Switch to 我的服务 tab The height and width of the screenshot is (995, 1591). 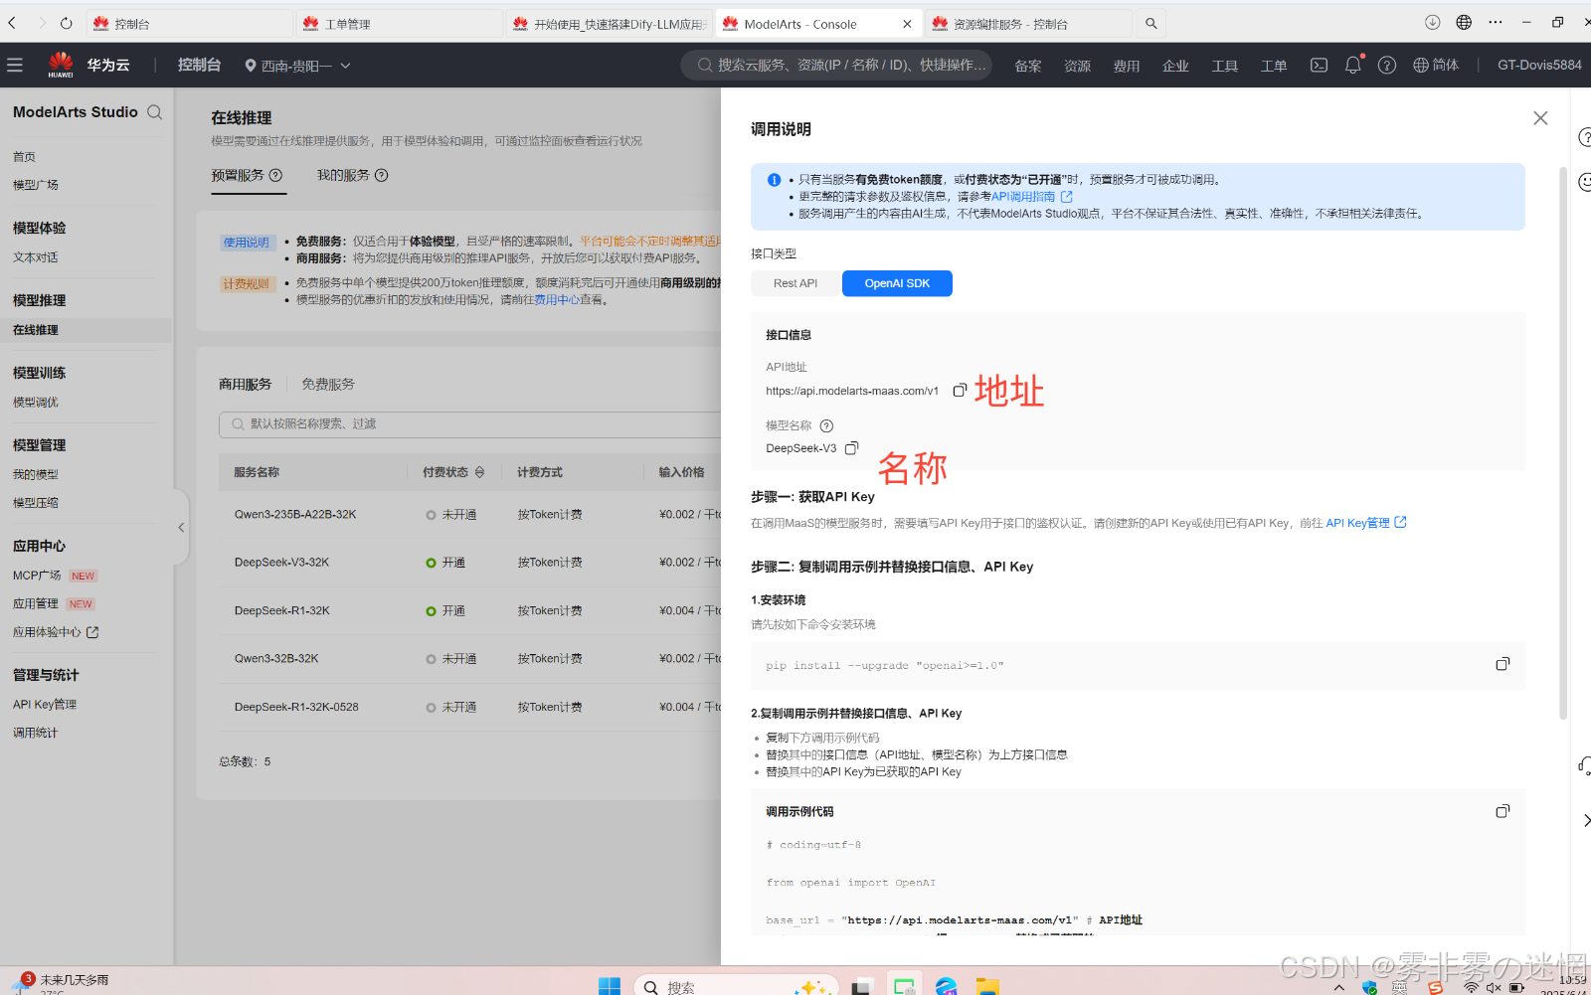pyautogui.click(x=343, y=175)
